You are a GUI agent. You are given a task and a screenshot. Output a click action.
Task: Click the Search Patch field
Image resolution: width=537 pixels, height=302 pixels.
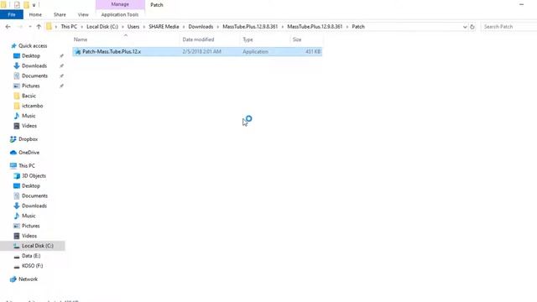point(509,27)
